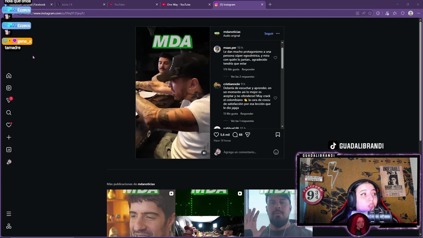Open Reels from the sidebar

(9, 88)
